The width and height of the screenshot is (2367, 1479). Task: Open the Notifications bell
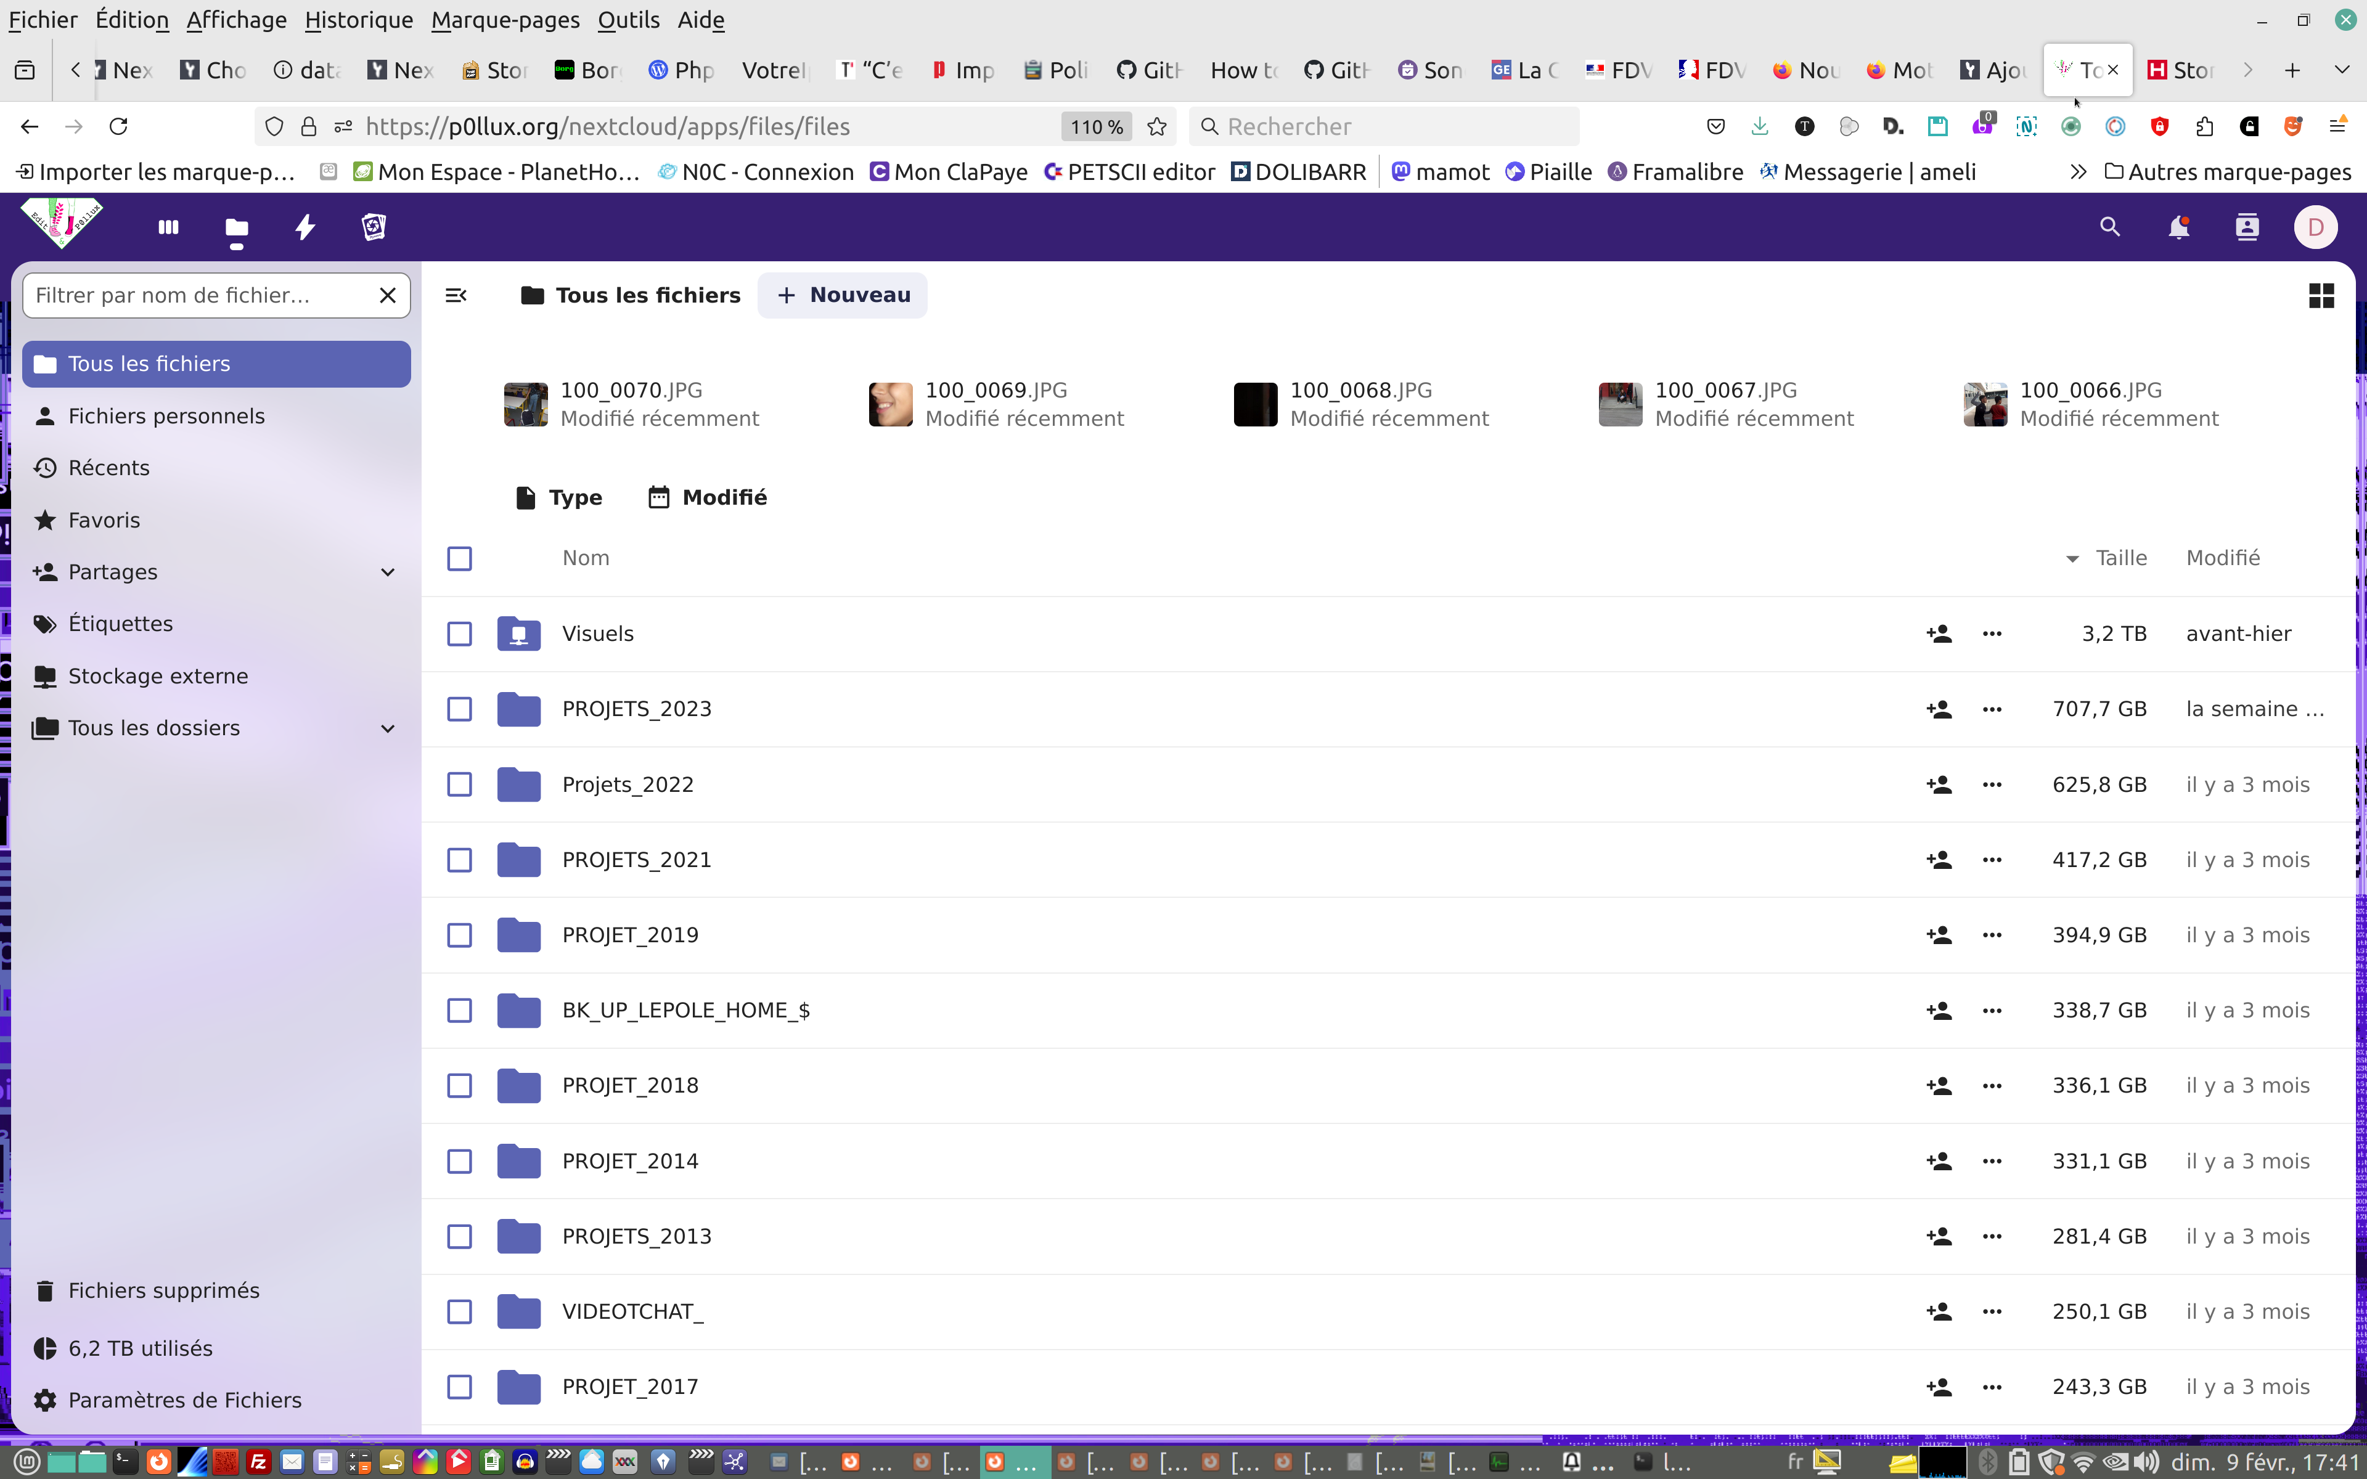(2178, 227)
